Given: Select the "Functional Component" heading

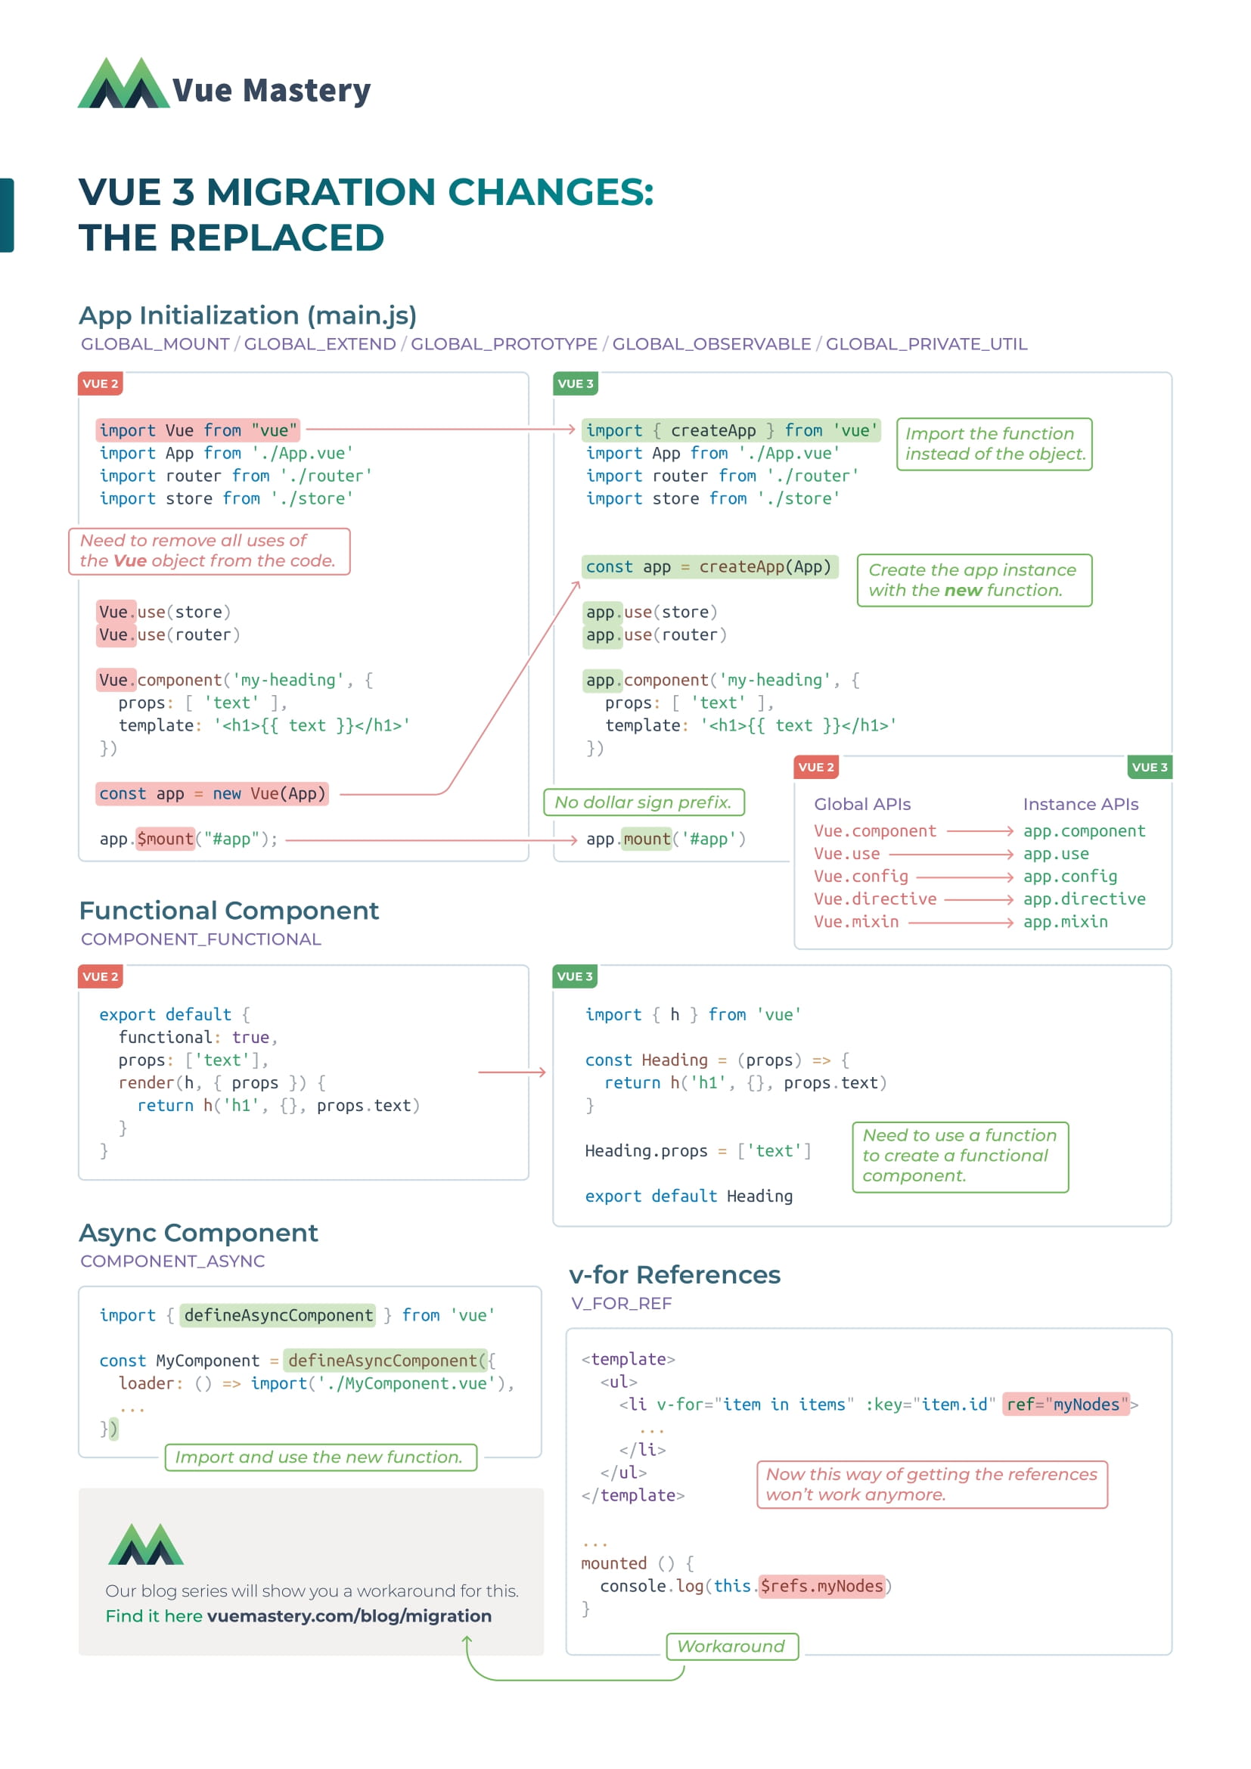Looking at the screenshot, I should click(228, 911).
